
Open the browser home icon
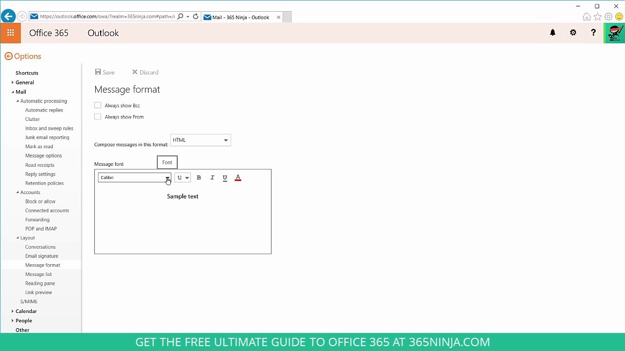click(586, 17)
